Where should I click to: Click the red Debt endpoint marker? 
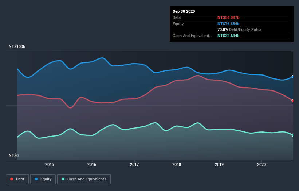coord(293,101)
